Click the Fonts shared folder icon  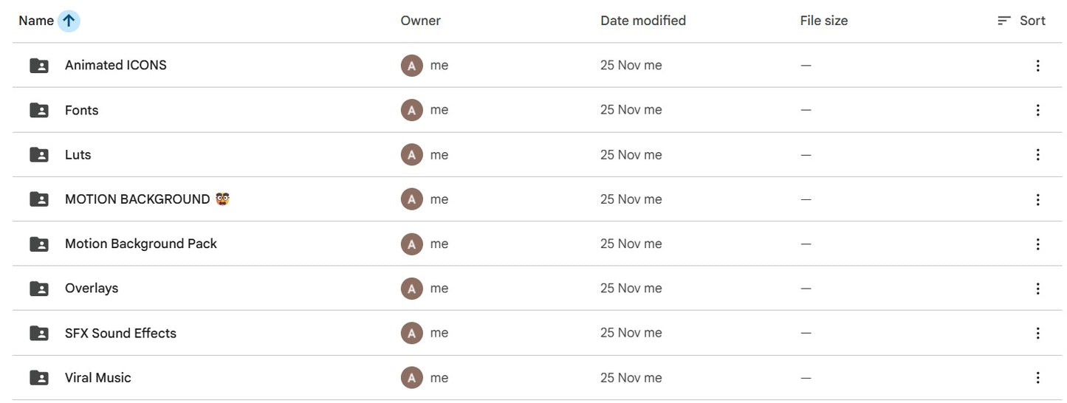pyautogui.click(x=39, y=111)
